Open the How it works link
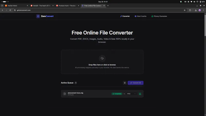206x116 pixels. [140, 16]
